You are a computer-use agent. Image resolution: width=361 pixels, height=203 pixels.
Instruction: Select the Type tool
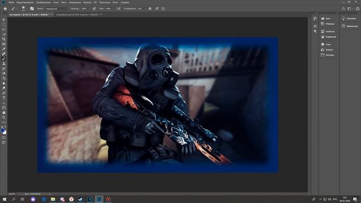click(4, 98)
